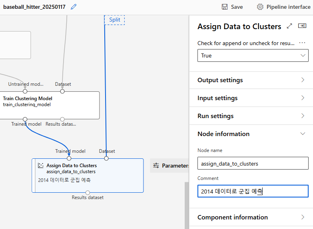Click the Parameters sliders icon
This screenshot has height=229, width=313.
coord(156,166)
